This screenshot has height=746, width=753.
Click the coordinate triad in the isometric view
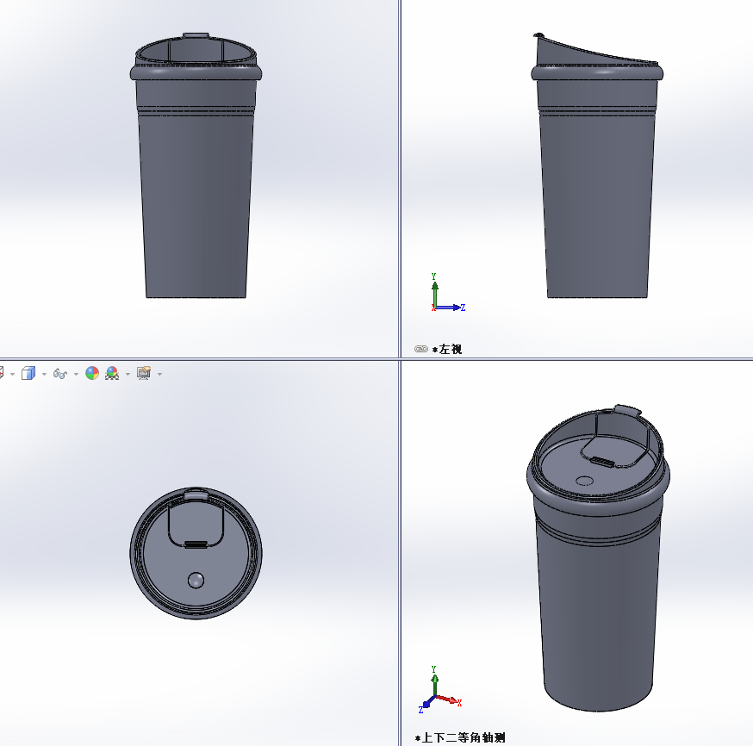tap(440, 689)
